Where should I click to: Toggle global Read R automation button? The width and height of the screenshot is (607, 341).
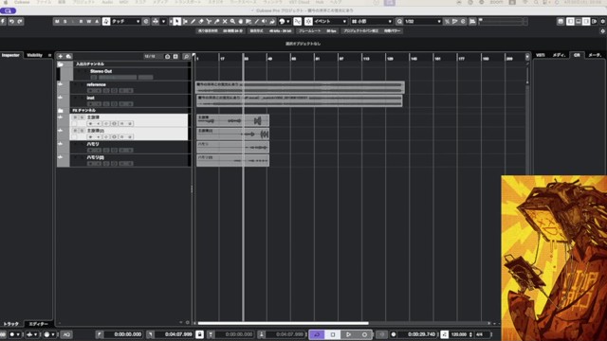(x=81, y=21)
